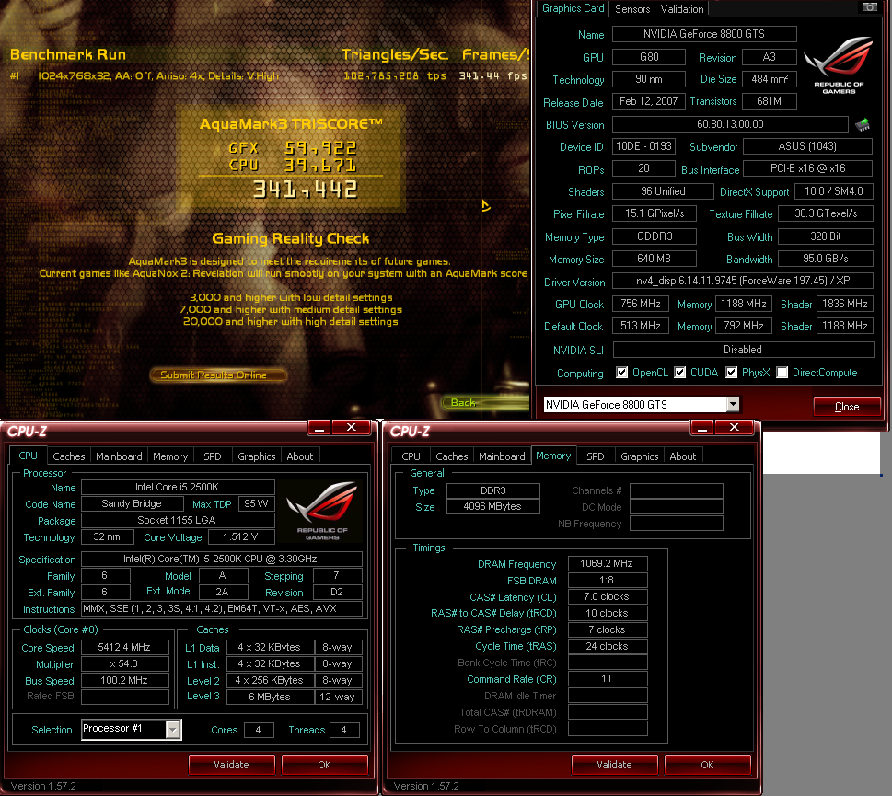Image resolution: width=892 pixels, height=796 pixels.
Task: Click the Driver Version field
Action: (x=742, y=281)
